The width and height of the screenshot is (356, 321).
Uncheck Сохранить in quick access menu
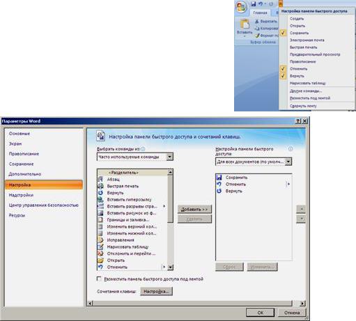[x=283, y=33]
